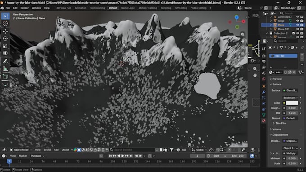
Task: Open the Modifiers wrench tab
Action: [264, 92]
